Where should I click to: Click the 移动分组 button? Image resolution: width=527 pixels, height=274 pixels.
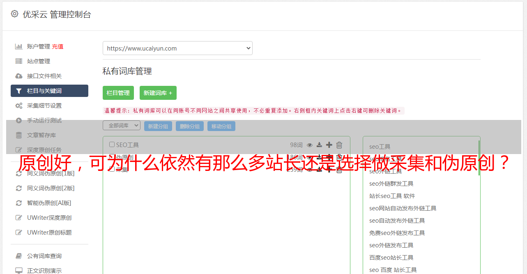pyautogui.click(x=221, y=126)
